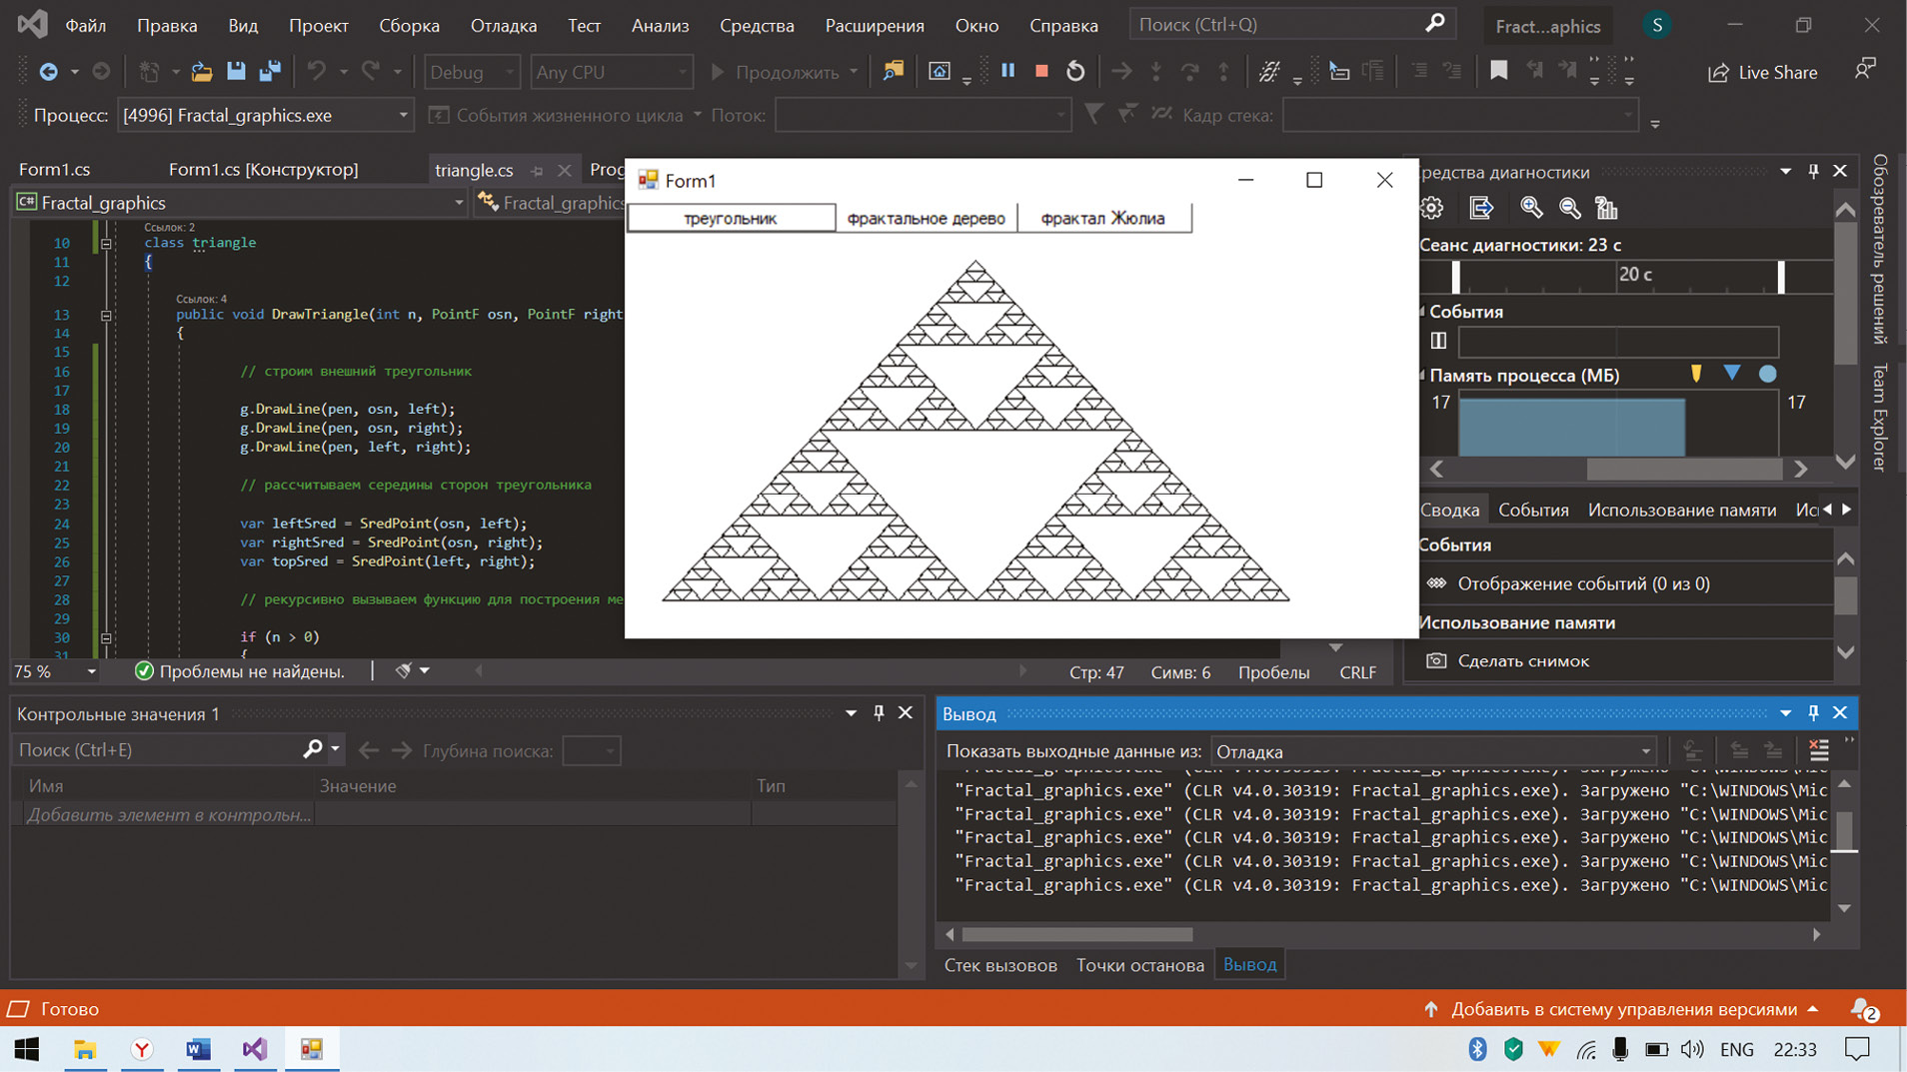
Task: Clear all output in Output panel
Action: click(x=1818, y=750)
